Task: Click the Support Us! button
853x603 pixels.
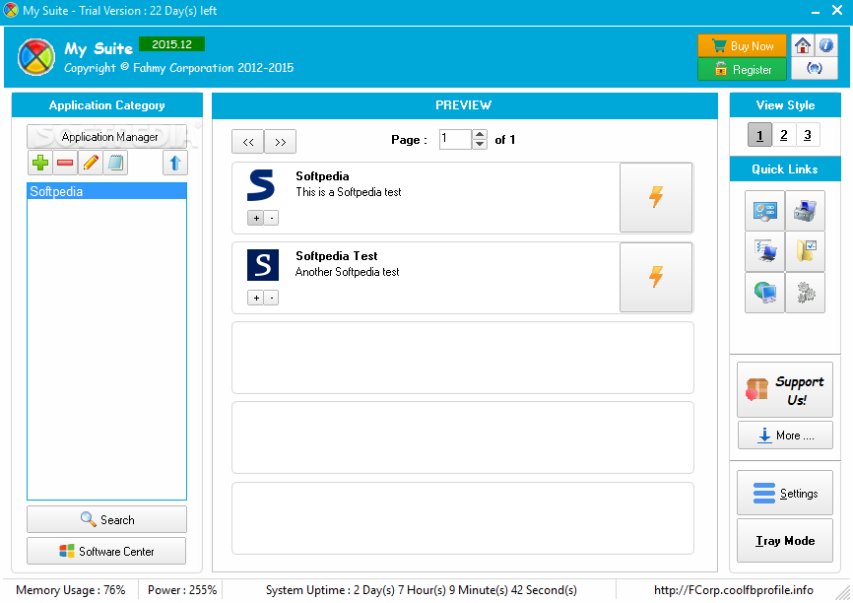Action: [x=785, y=390]
